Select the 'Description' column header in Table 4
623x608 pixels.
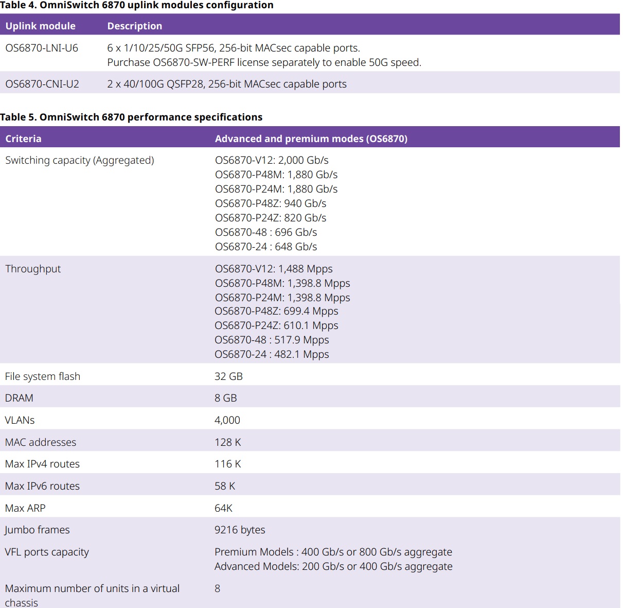tap(134, 26)
